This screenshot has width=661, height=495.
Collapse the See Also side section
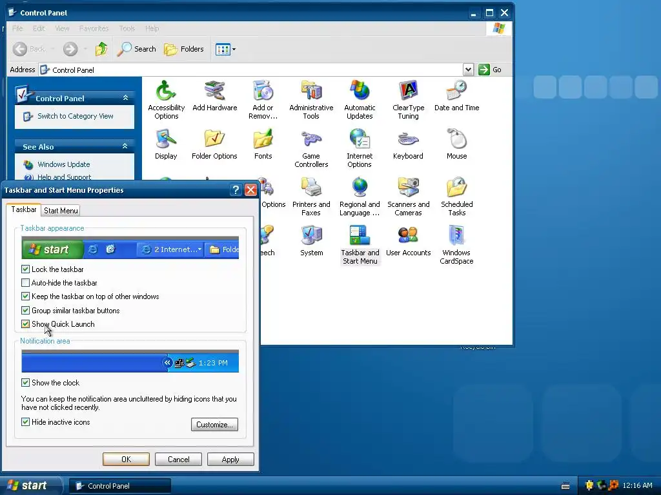coord(125,146)
